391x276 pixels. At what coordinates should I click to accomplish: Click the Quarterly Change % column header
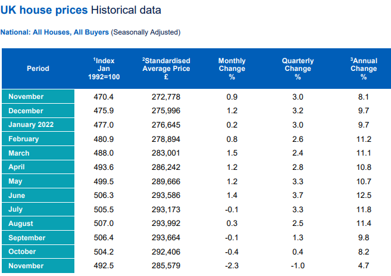point(298,69)
